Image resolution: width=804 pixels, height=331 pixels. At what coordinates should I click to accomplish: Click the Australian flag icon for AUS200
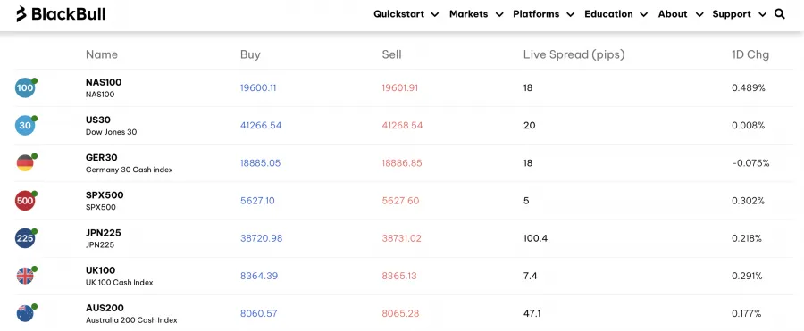click(25, 313)
